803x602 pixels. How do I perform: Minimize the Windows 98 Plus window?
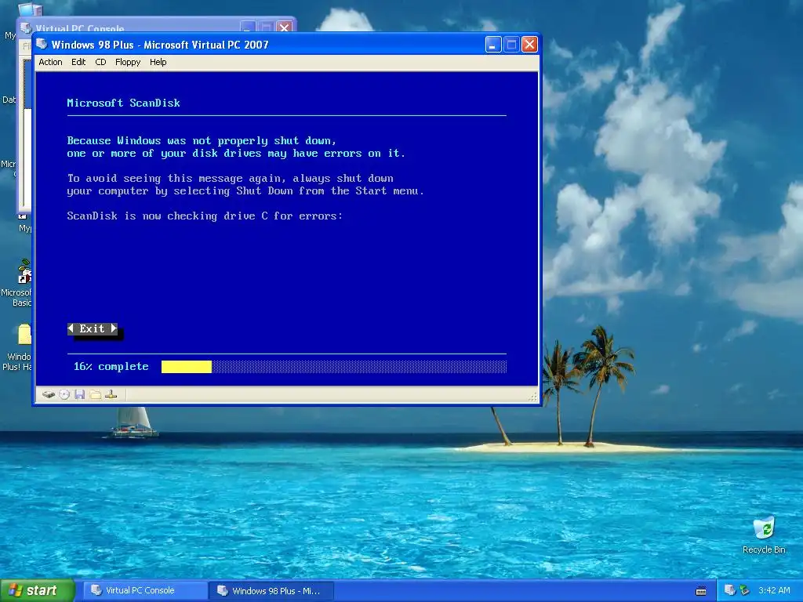[x=492, y=45]
